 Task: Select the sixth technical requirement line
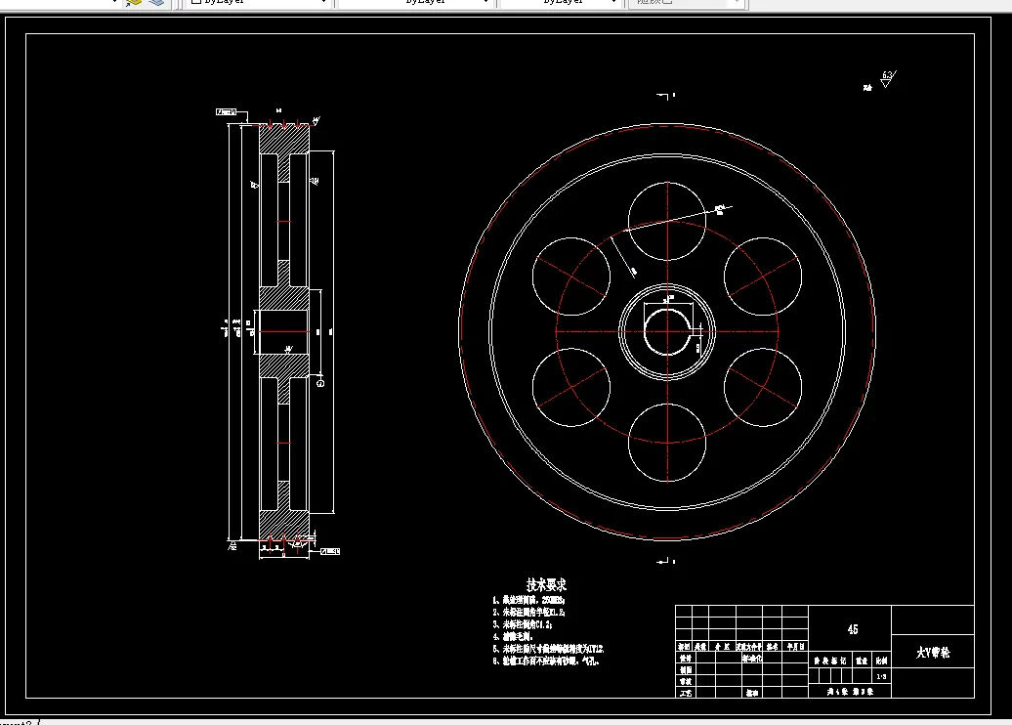pos(546,661)
